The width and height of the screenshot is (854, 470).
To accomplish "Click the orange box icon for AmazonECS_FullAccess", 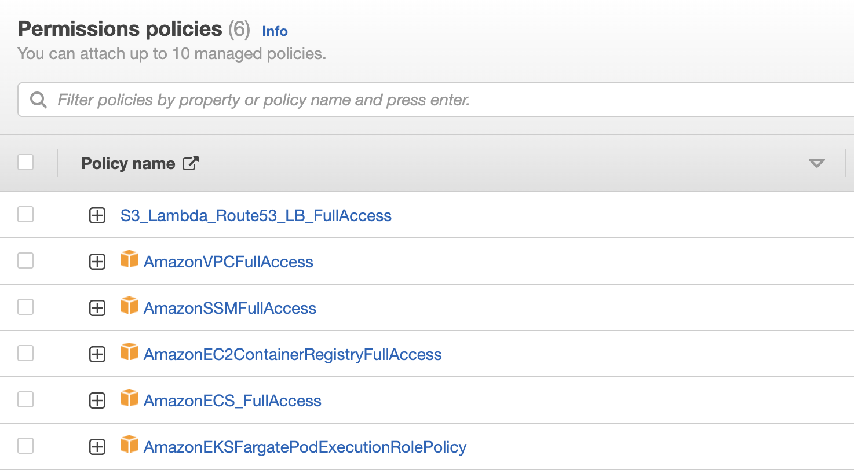I will [129, 399].
